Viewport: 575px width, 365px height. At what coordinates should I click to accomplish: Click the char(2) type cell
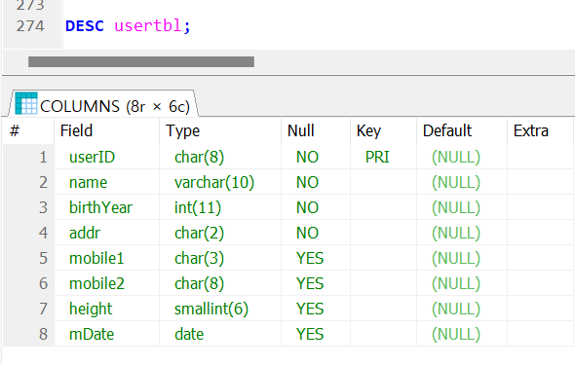pyautogui.click(x=220, y=233)
